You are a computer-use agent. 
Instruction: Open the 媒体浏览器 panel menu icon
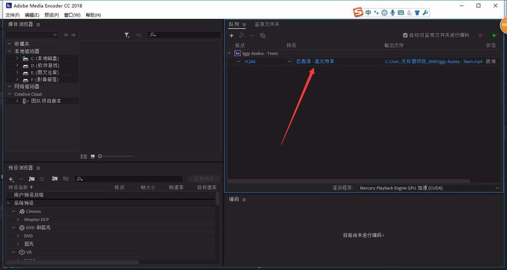click(38, 24)
